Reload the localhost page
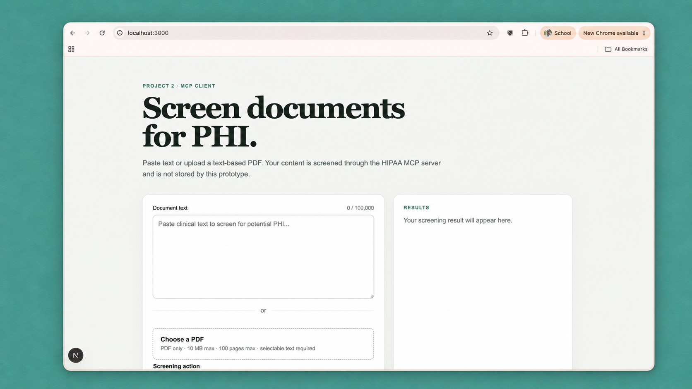 coord(102,33)
